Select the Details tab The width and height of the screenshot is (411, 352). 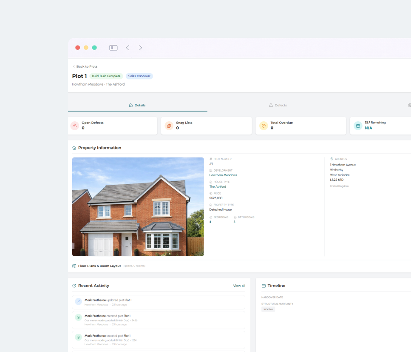(137, 105)
